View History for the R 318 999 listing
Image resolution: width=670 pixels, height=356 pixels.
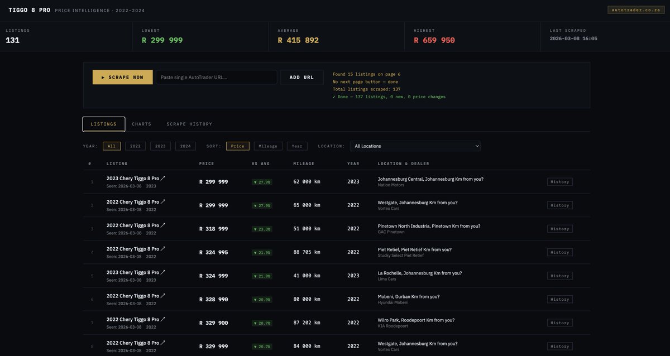tap(560, 229)
